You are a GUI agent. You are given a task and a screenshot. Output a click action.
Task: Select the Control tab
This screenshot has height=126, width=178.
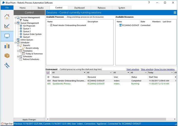coord(59,8)
